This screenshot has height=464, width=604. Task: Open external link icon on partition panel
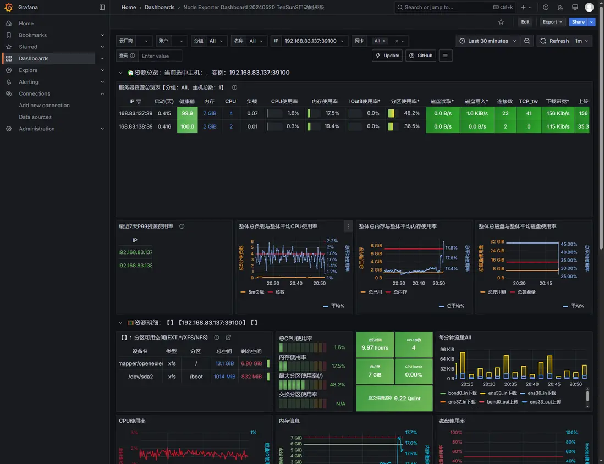click(x=228, y=338)
